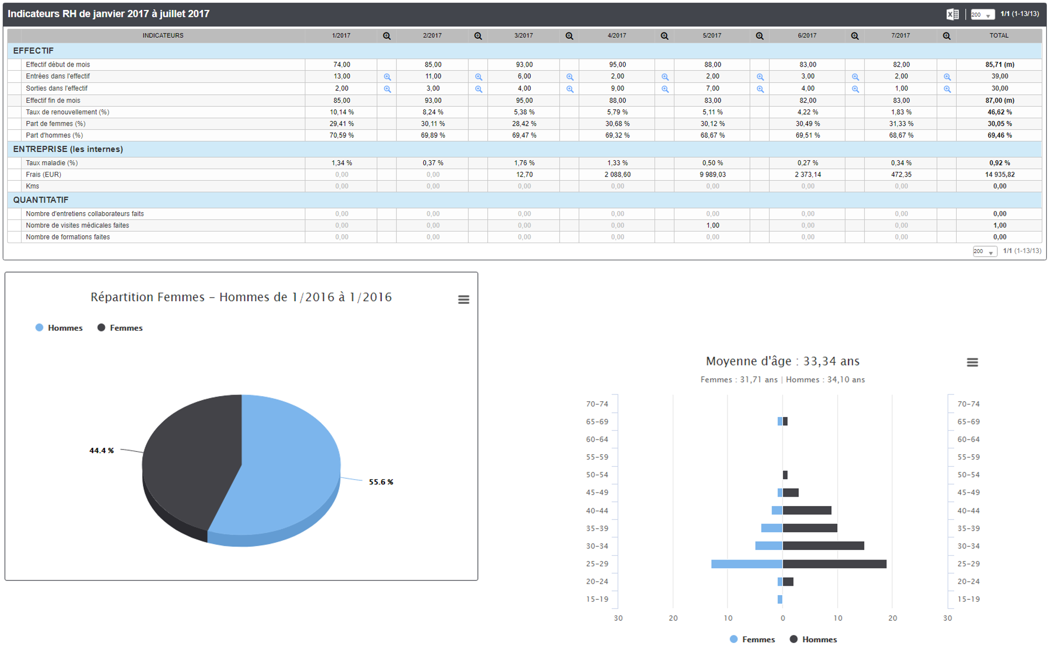The width and height of the screenshot is (1049, 658).
Task: Click the Femmes bar for age 25-29
Action: [747, 564]
